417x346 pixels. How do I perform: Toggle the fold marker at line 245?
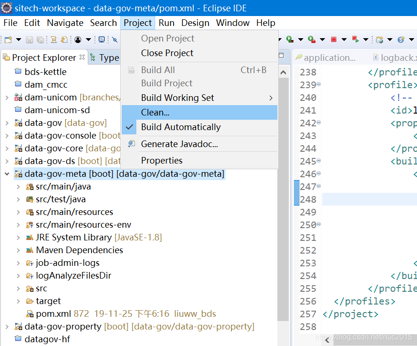pos(318,161)
